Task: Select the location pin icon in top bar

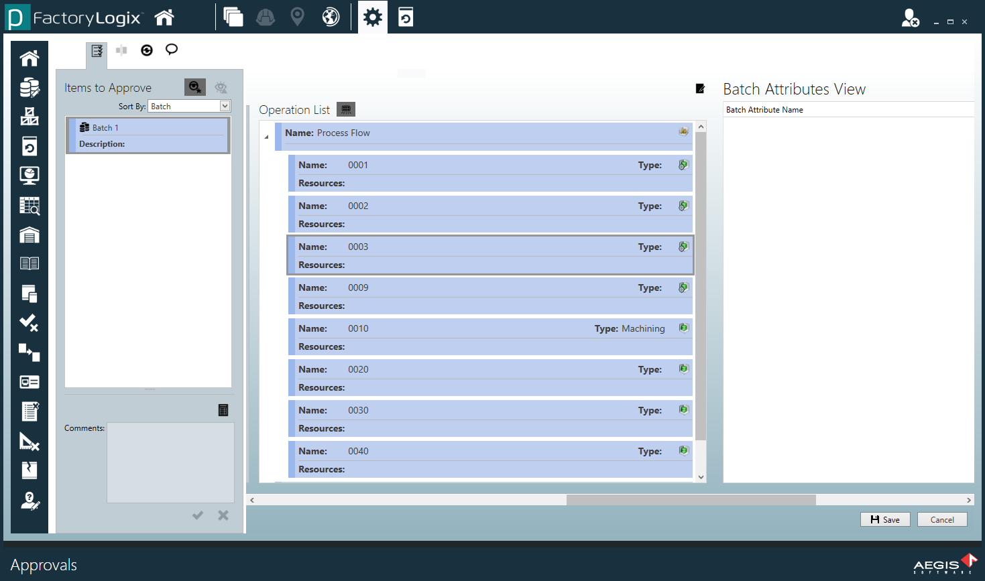Action: [x=297, y=17]
